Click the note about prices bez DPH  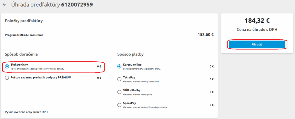(26, 112)
